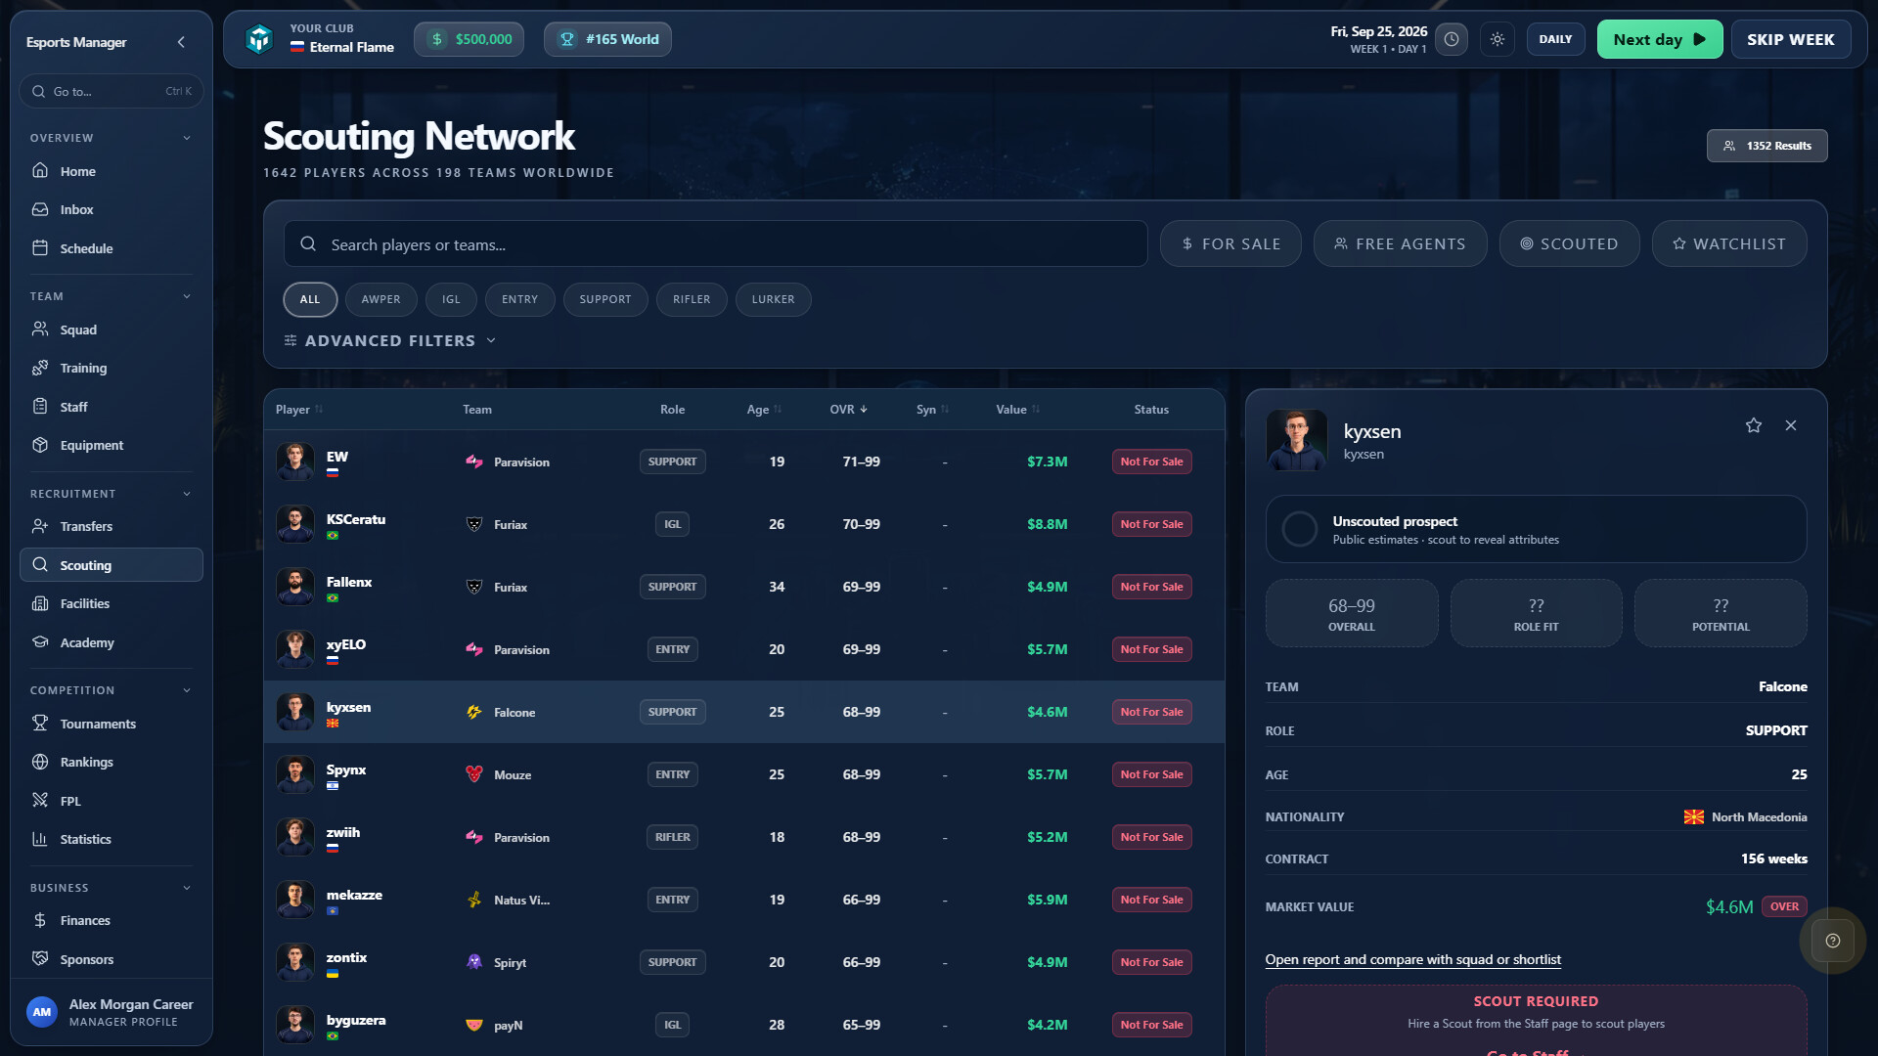Click the Eternal Flame club logo

click(x=259, y=39)
